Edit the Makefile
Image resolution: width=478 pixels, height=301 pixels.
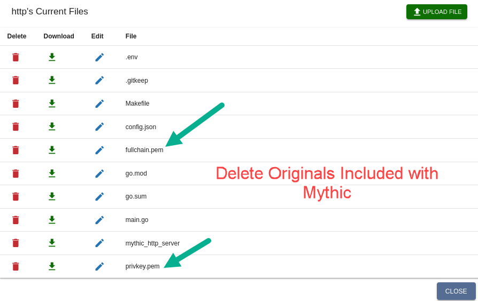coord(99,104)
